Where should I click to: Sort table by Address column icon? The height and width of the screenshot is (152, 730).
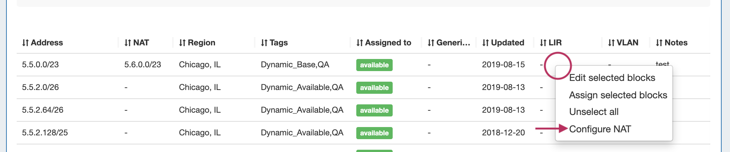[25, 43]
